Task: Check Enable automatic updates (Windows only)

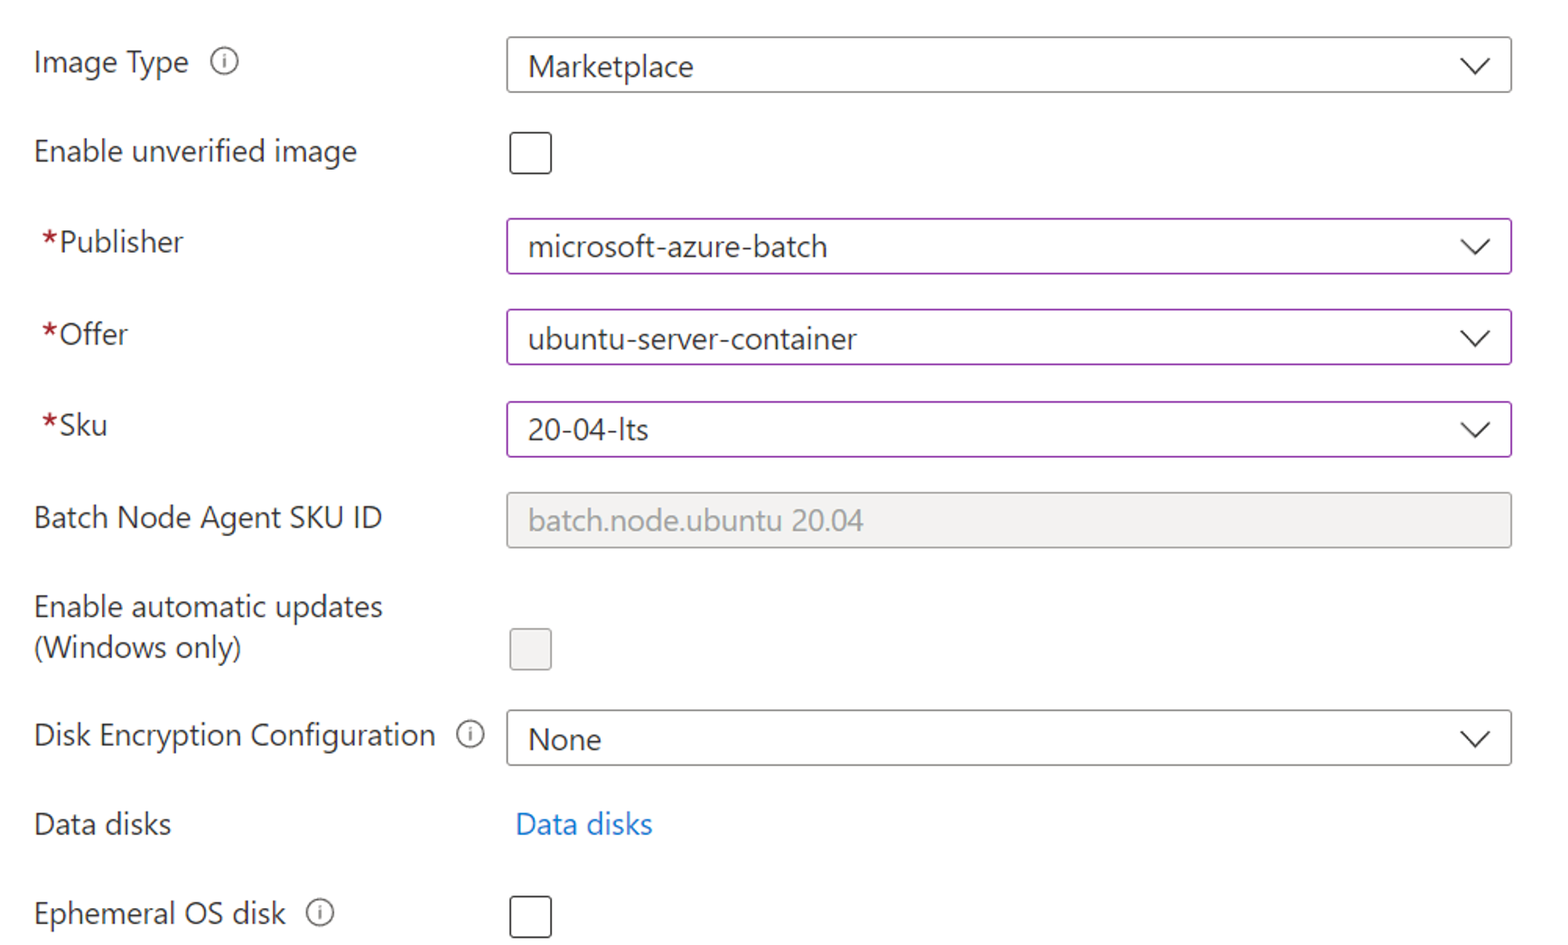Action: [530, 649]
